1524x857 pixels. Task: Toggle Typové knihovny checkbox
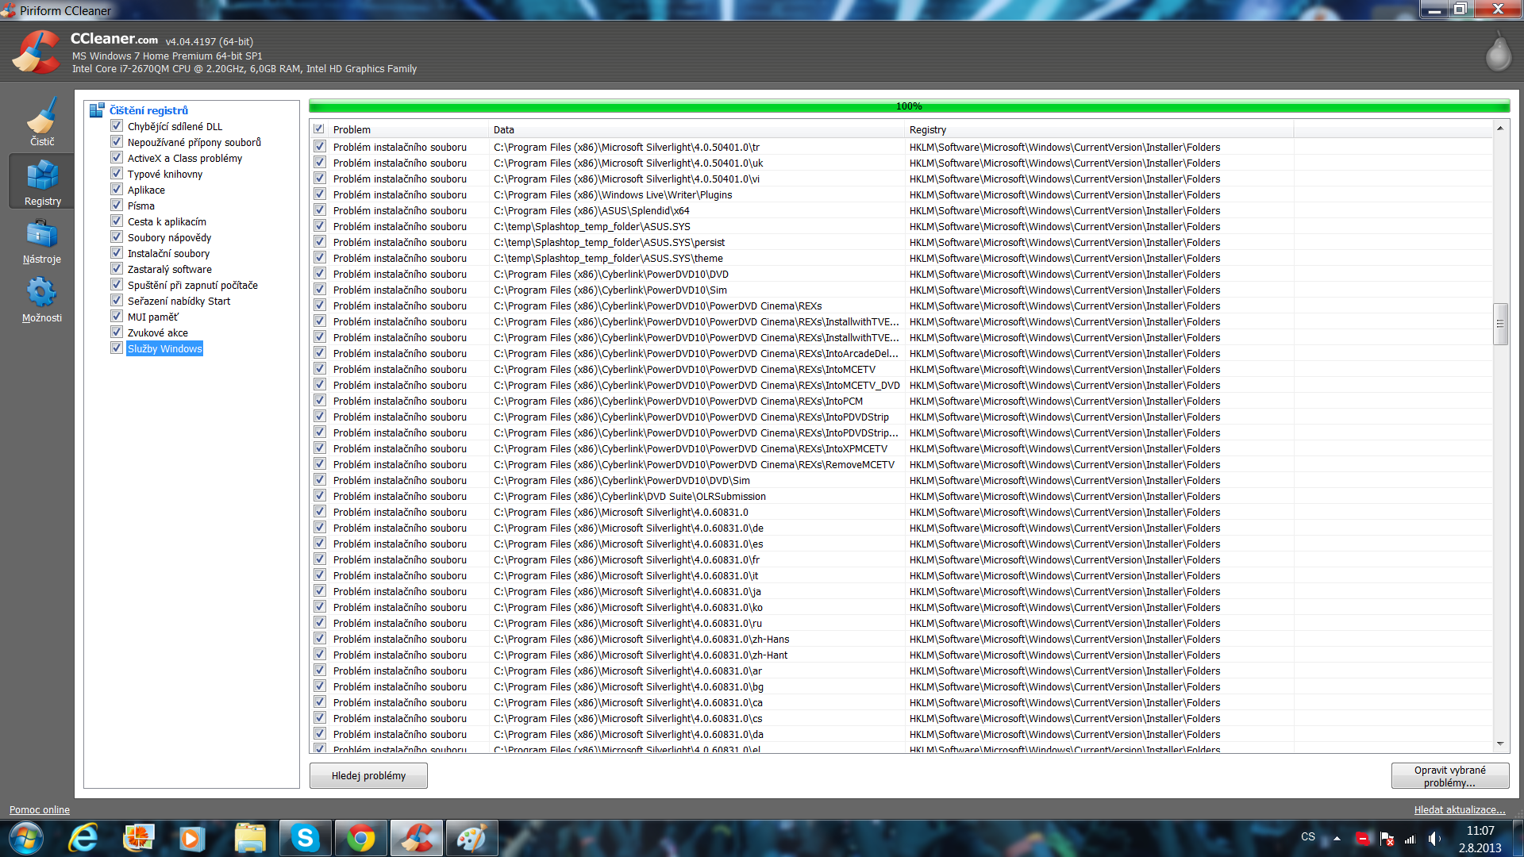click(x=117, y=174)
